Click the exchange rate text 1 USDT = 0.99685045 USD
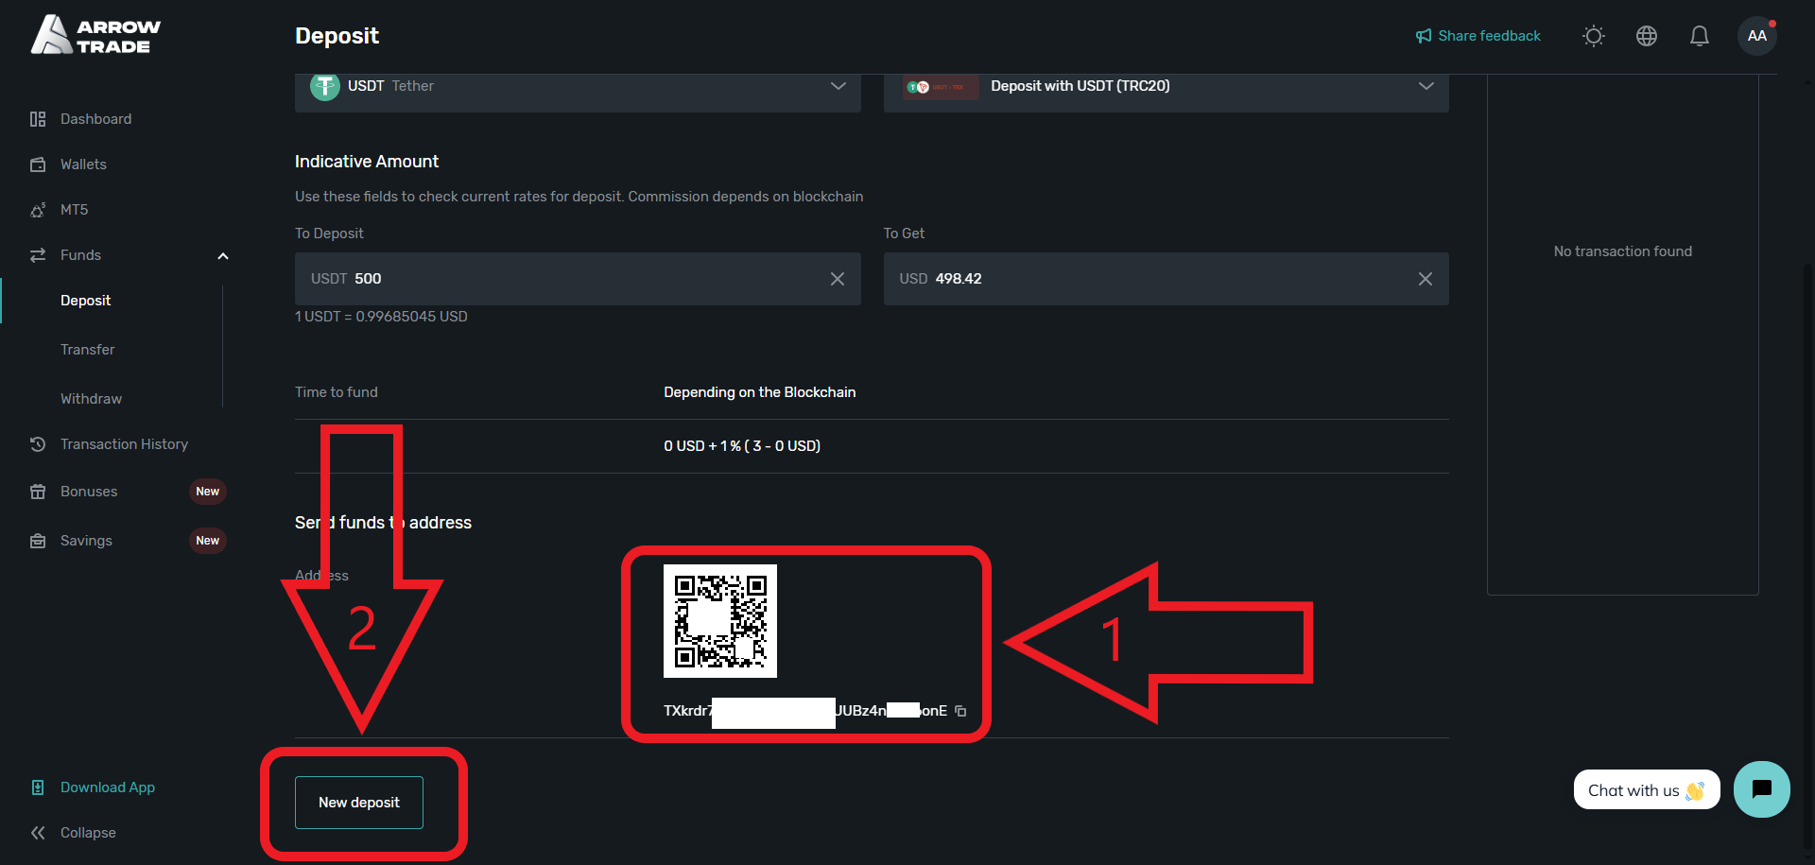Screen dimensions: 1815x865 (x=381, y=317)
